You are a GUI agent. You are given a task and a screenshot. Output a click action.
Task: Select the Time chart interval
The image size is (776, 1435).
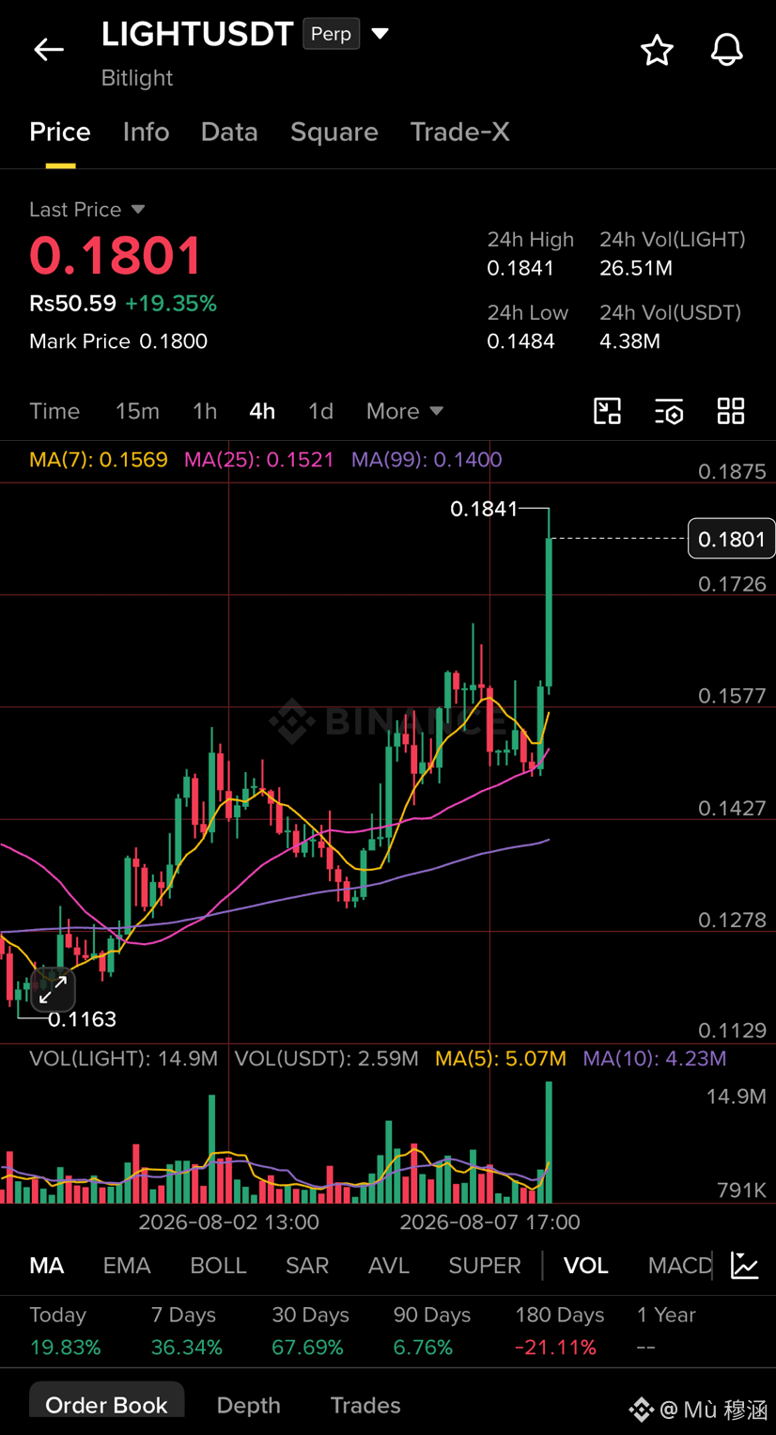pos(54,411)
